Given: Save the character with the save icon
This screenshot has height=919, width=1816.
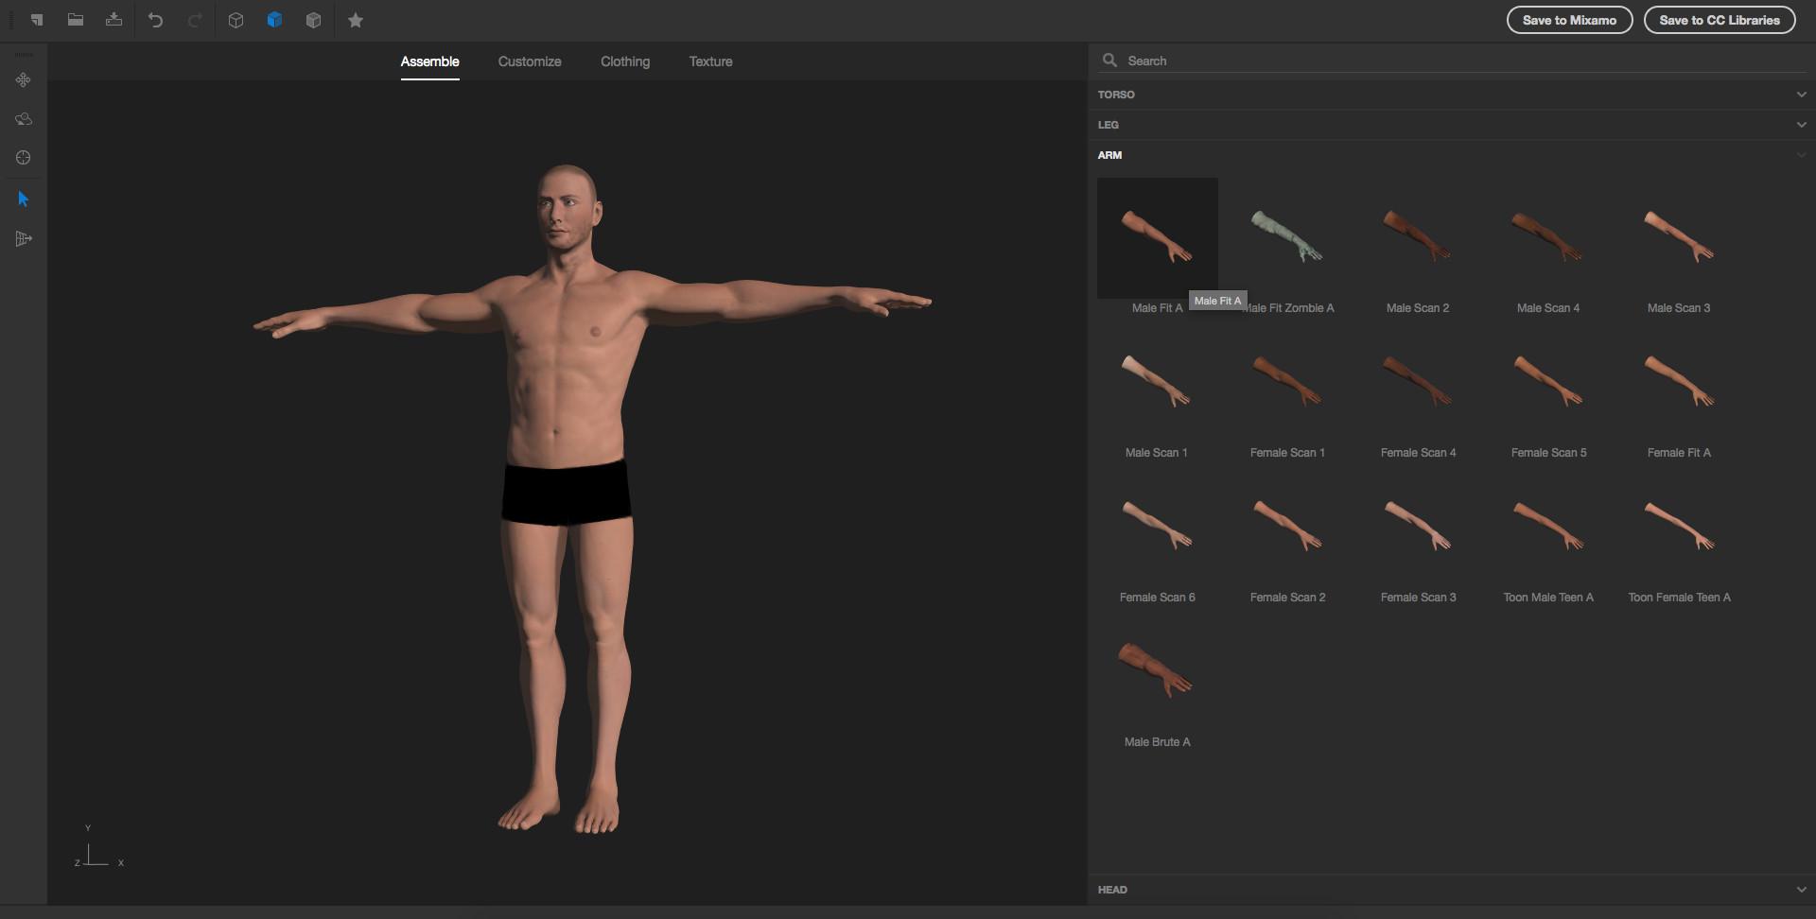Looking at the screenshot, I should click(x=113, y=20).
